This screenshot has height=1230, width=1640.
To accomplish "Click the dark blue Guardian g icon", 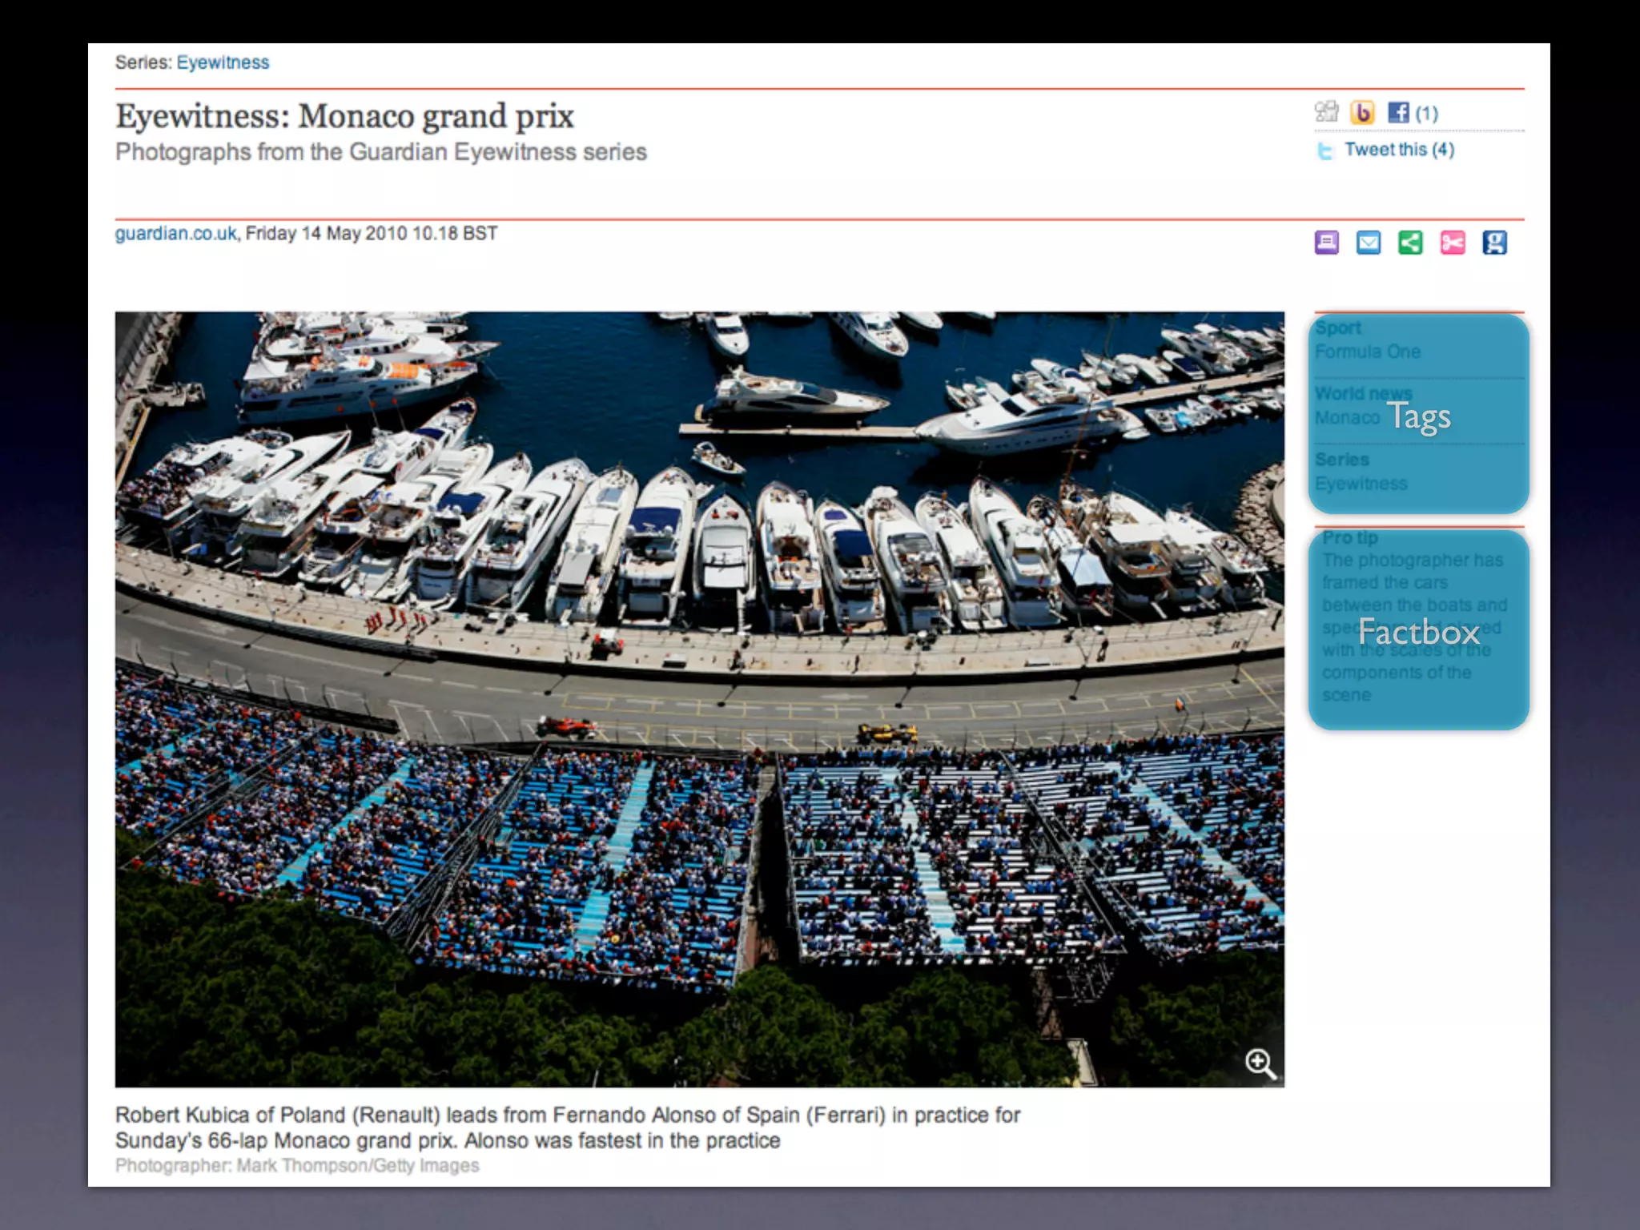I will pos(1494,242).
